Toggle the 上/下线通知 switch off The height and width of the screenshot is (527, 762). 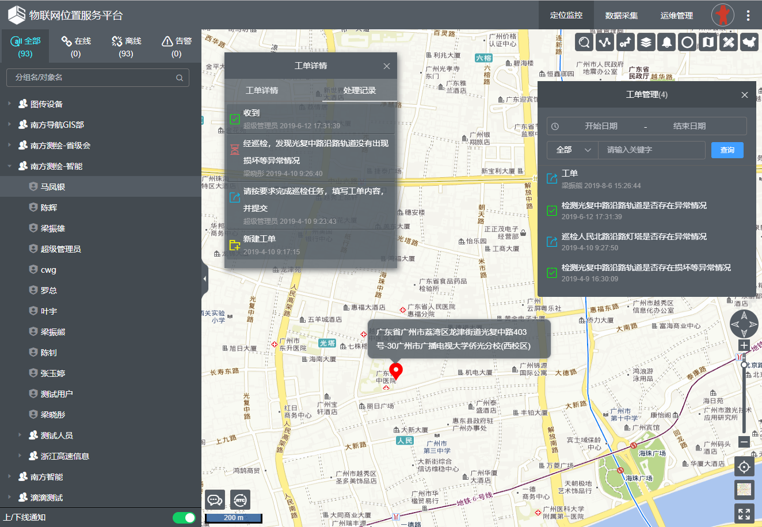coord(184,518)
